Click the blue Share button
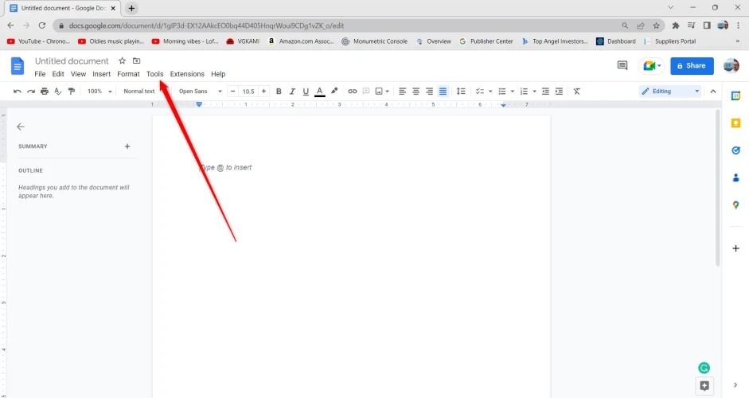 (x=692, y=66)
